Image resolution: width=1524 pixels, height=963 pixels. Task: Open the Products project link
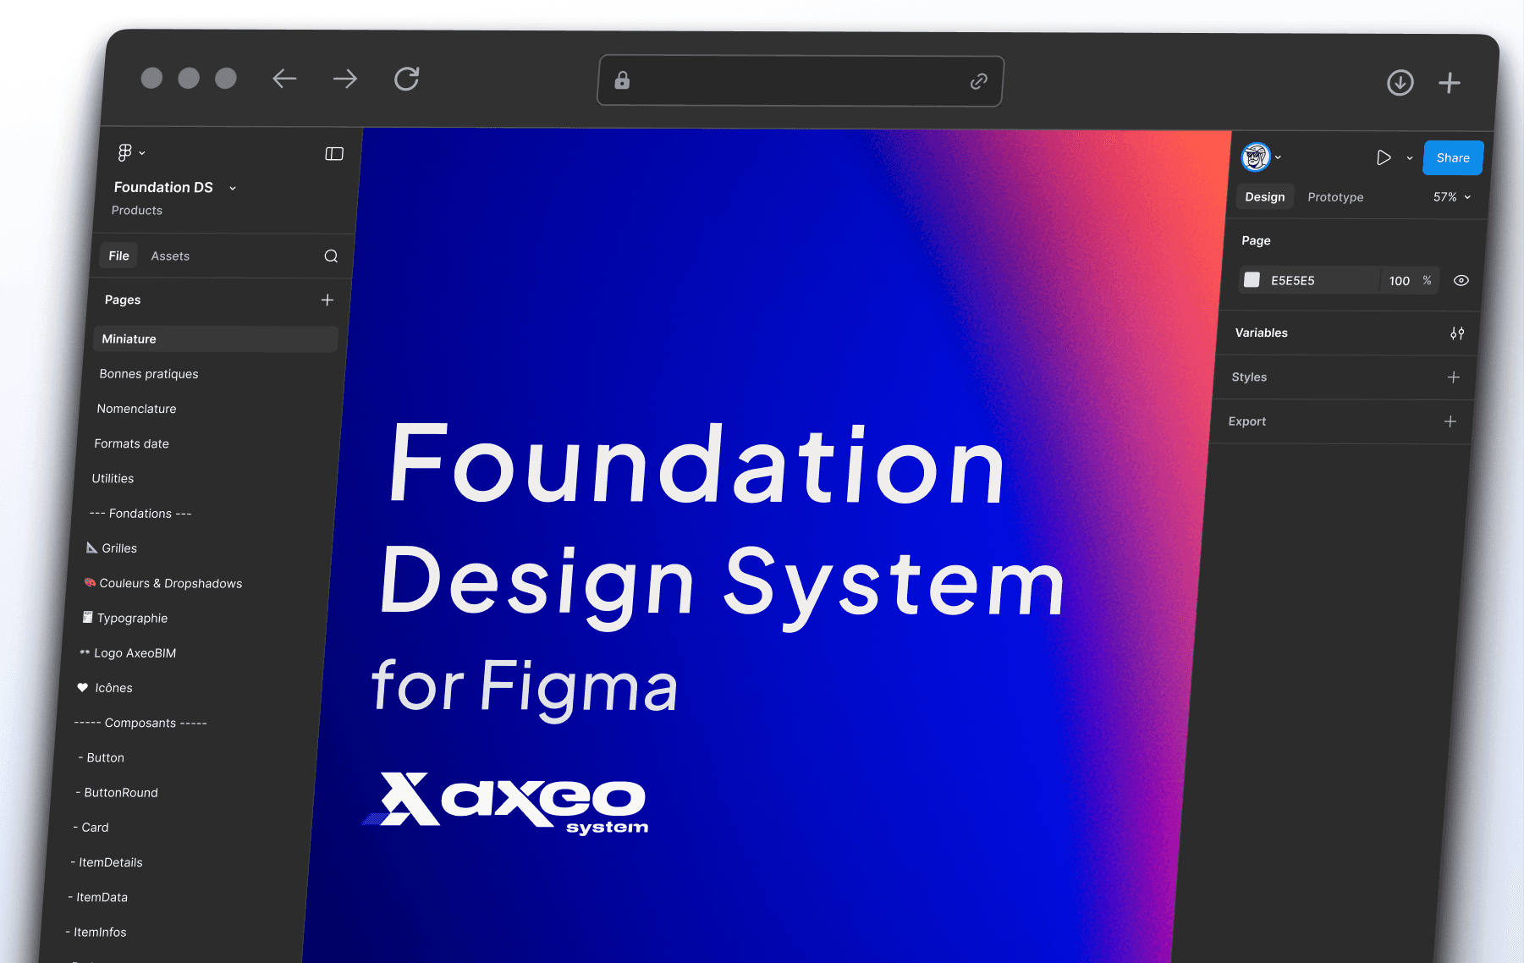(137, 211)
